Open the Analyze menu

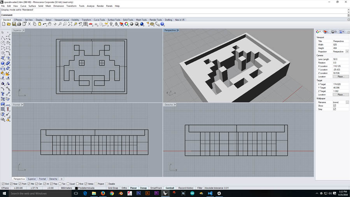[90, 6]
